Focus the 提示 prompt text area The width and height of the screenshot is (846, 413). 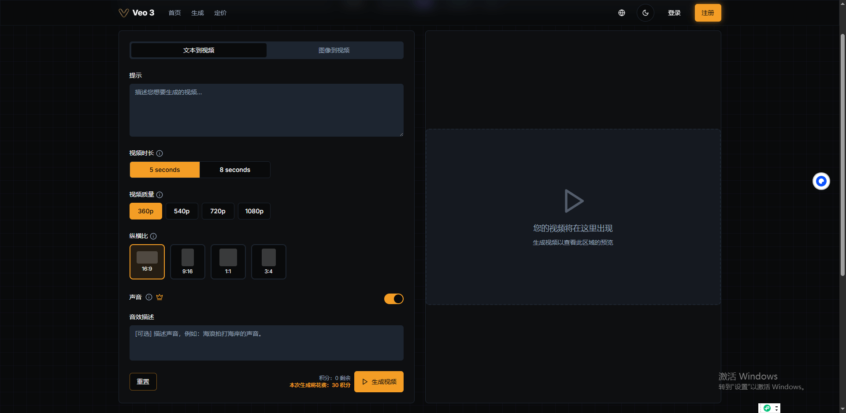[x=266, y=110]
